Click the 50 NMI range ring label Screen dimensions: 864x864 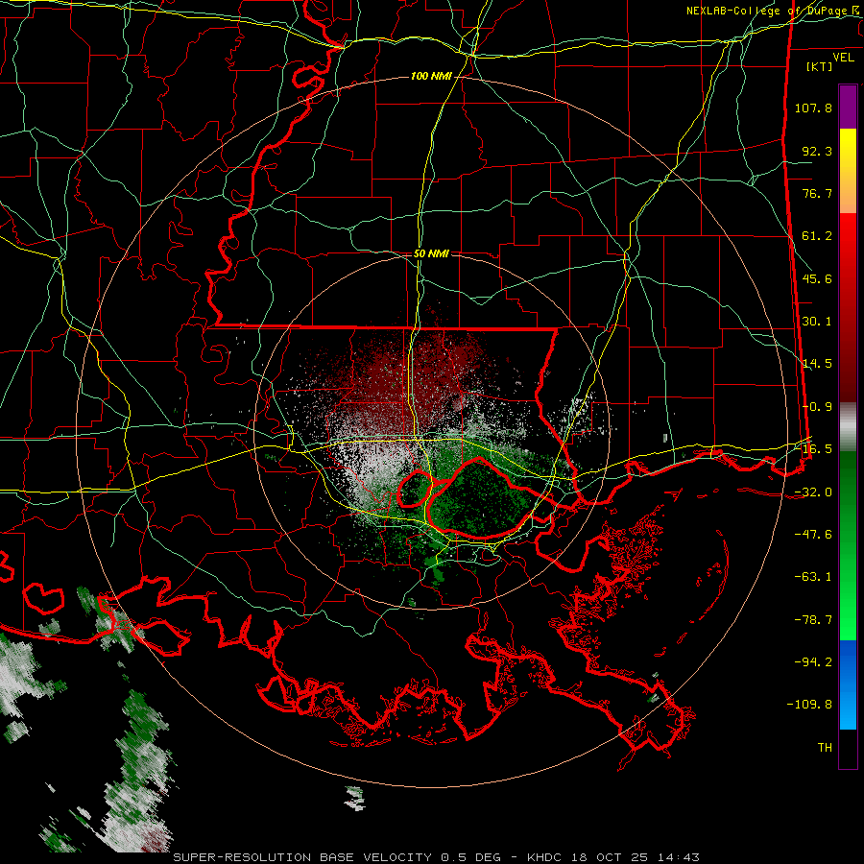coord(431,253)
